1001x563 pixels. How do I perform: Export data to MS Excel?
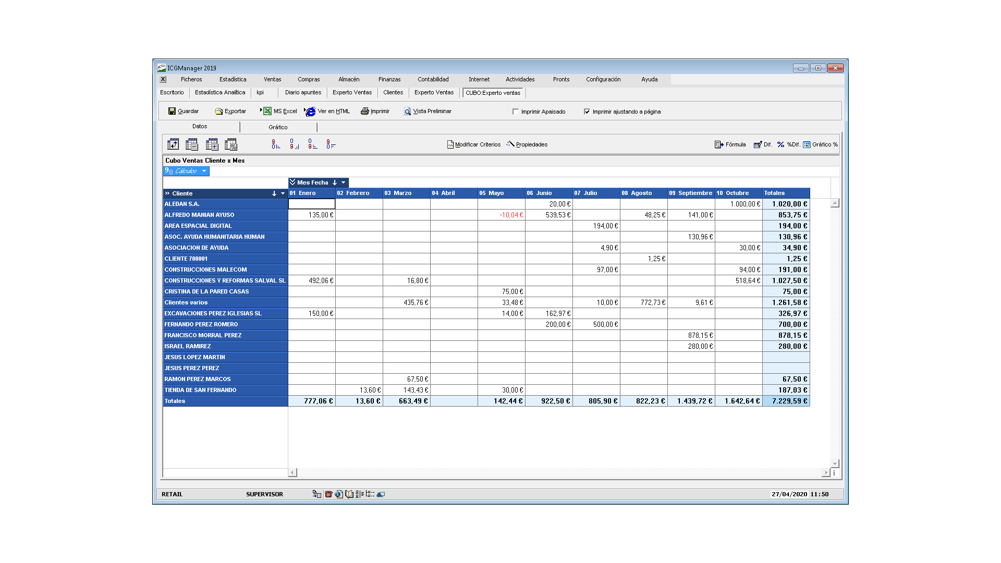pos(280,111)
